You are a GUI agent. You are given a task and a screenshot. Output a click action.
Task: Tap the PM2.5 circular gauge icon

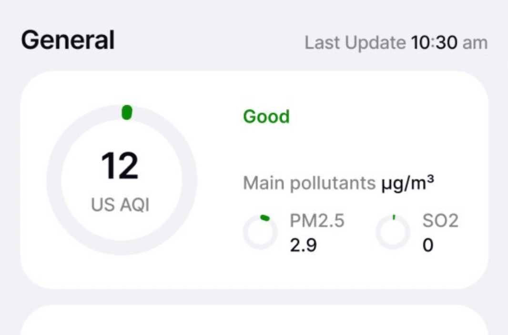click(260, 233)
